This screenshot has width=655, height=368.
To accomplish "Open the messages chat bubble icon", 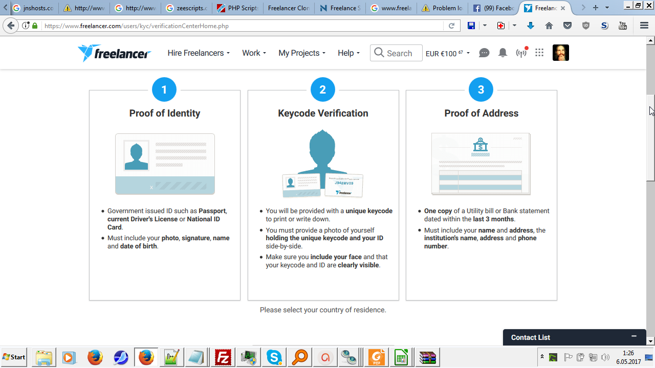I will click(x=484, y=53).
